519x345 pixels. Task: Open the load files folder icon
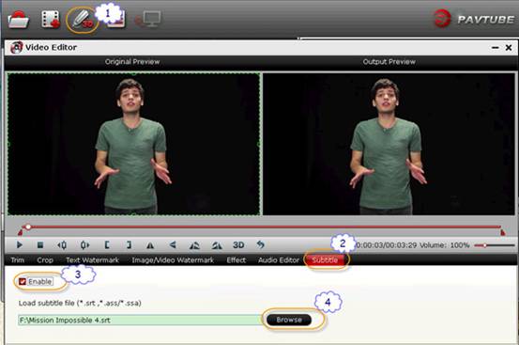(19, 20)
